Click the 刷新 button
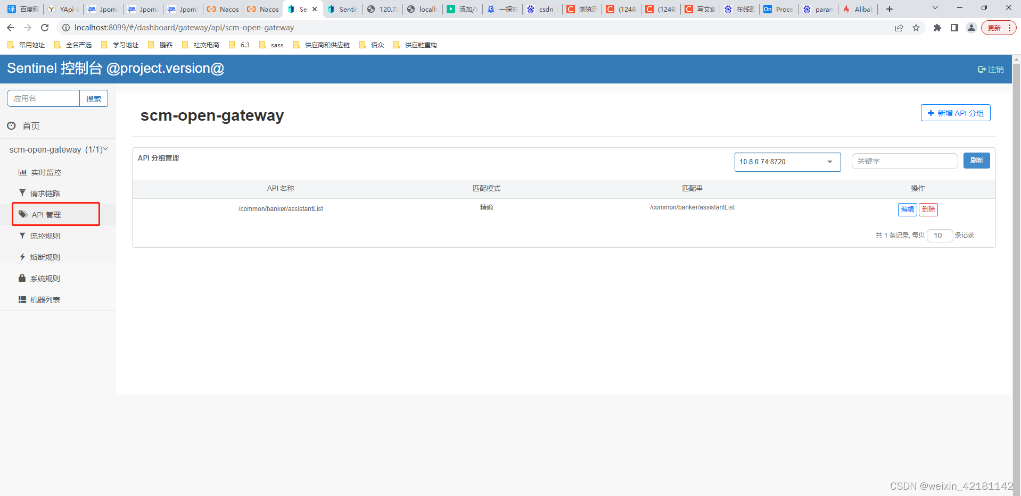This screenshot has height=496, width=1021. click(977, 161)
